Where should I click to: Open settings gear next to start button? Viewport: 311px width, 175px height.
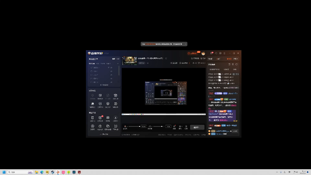(x=186, y=126)
